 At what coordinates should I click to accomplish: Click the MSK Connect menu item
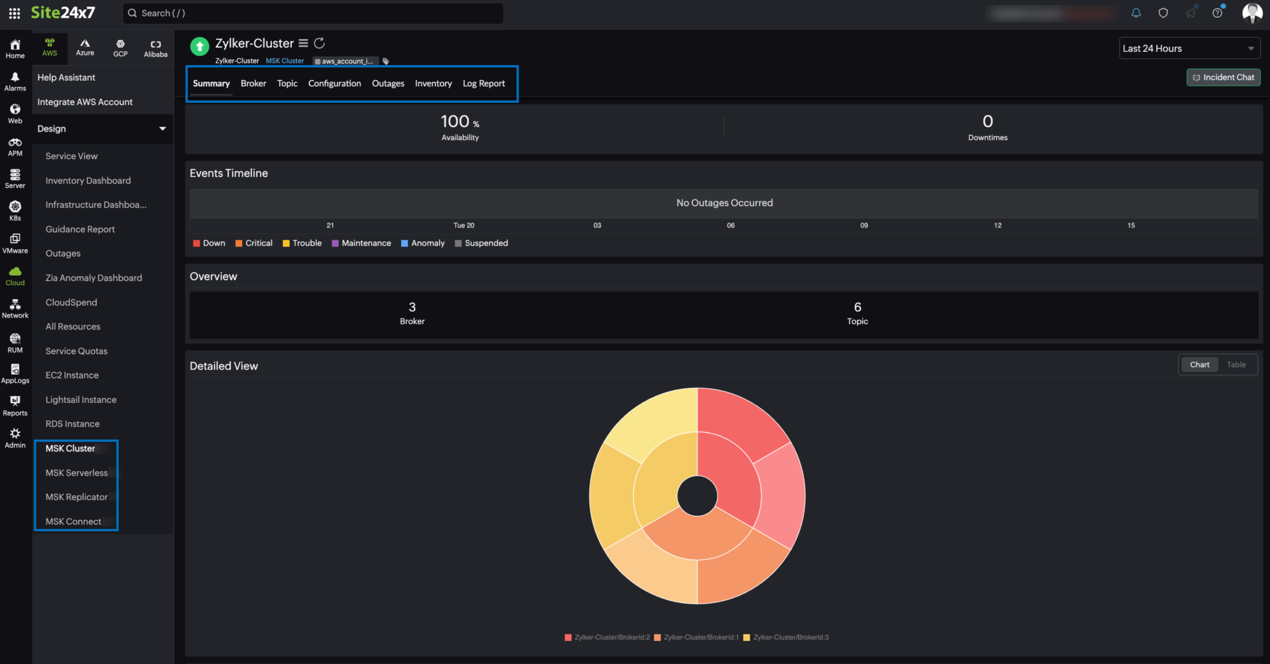(73, 521)
